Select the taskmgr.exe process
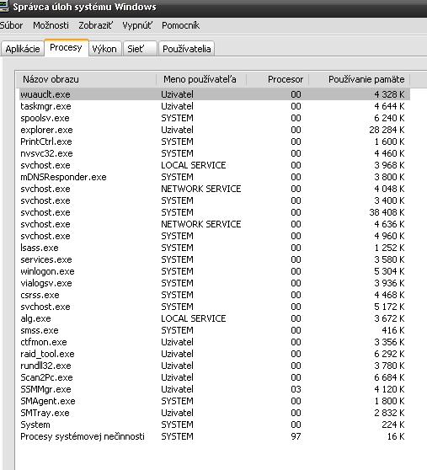Screen dimensions: 427x470 tap(214, 106)
